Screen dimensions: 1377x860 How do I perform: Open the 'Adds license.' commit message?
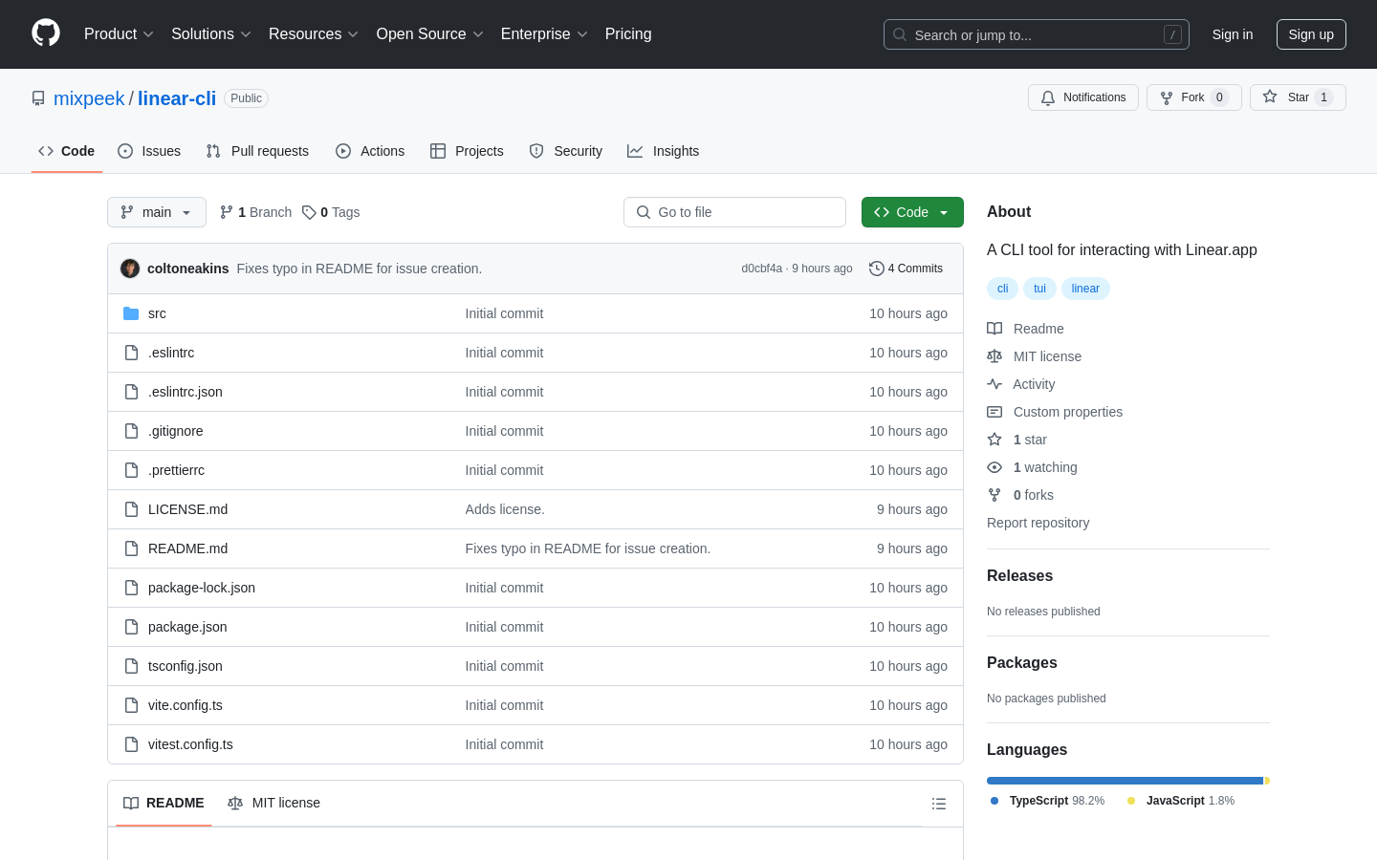505,509
